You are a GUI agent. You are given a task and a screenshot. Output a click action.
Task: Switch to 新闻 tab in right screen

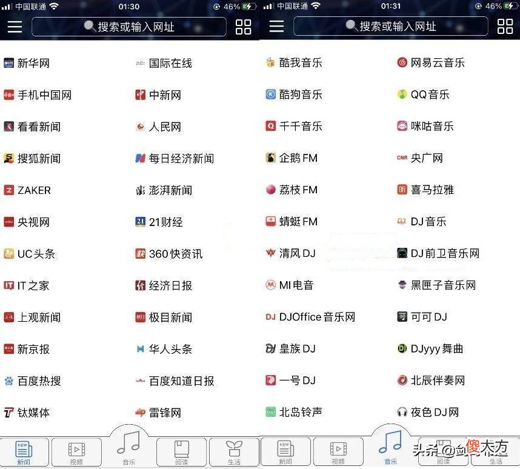285,452
